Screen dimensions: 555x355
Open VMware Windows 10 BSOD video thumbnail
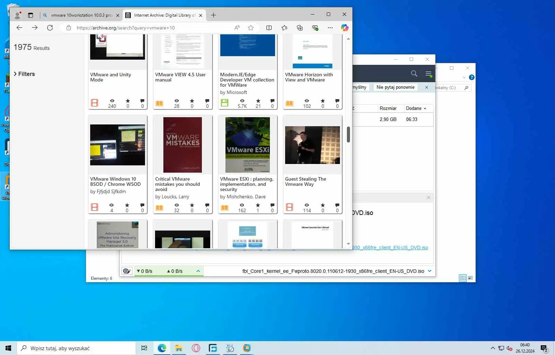point(118,145)
